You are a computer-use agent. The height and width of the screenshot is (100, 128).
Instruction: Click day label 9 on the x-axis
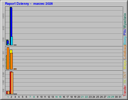tap(37, 97)
